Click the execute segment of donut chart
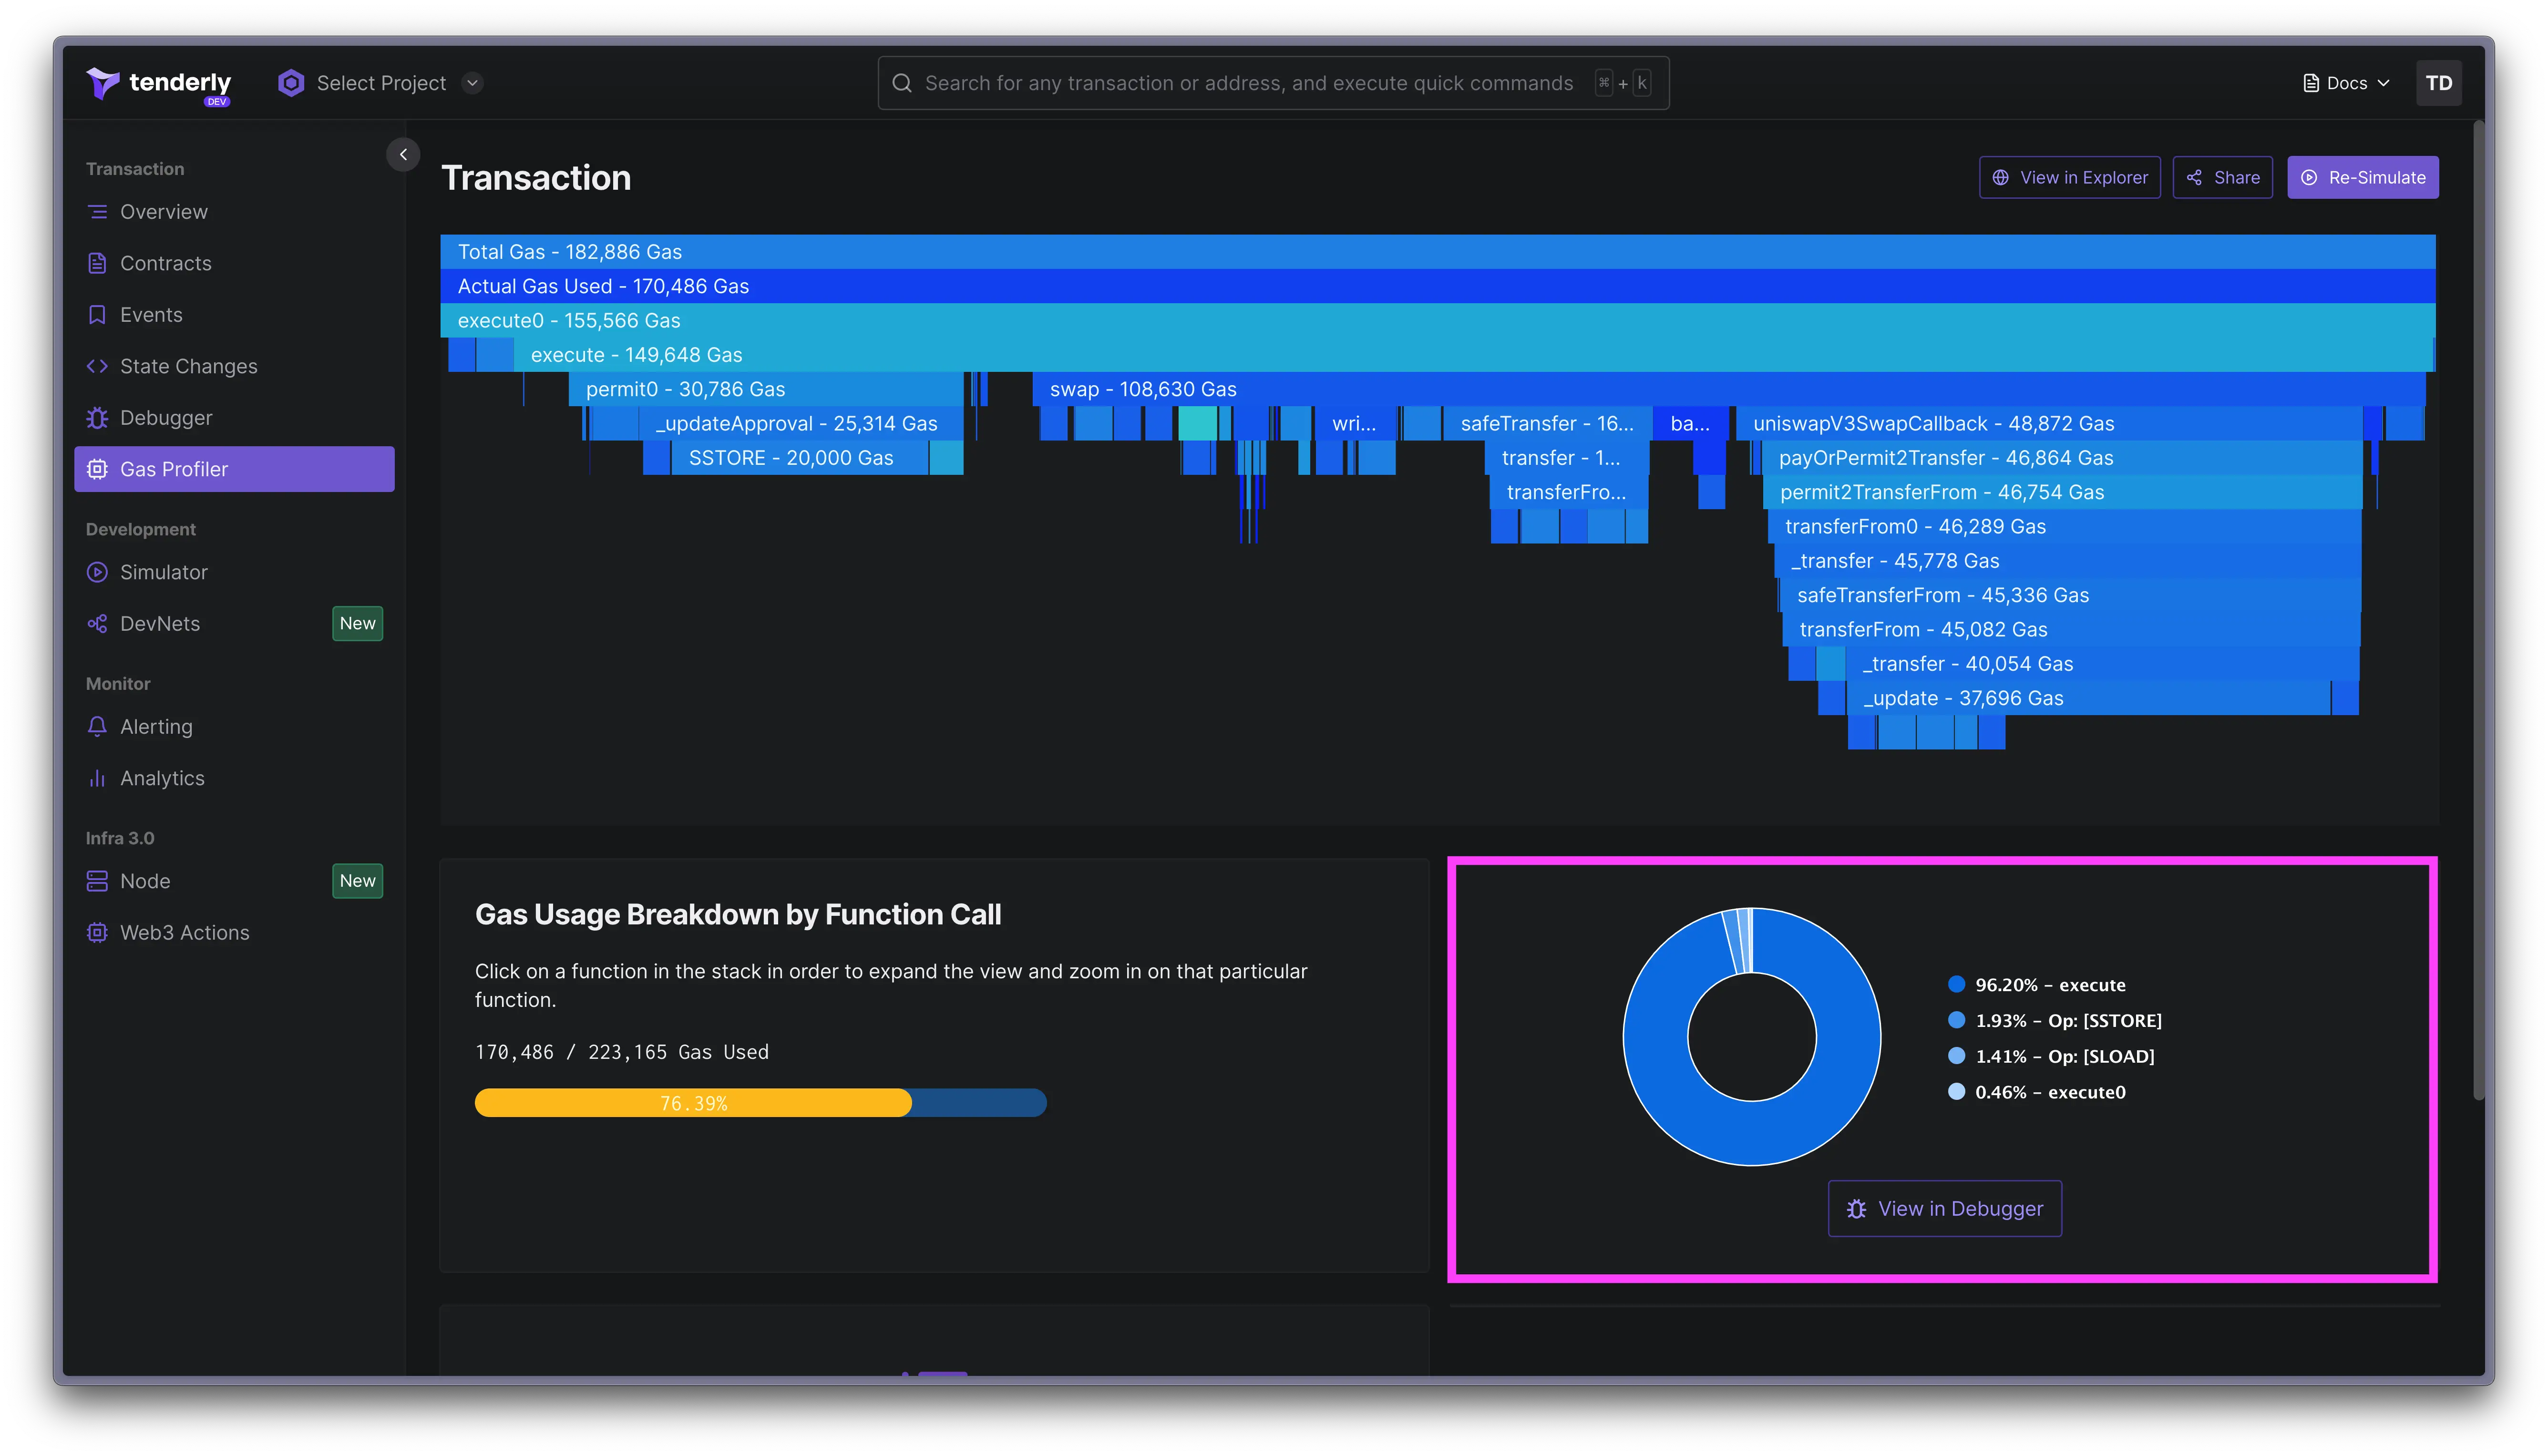This screenshot has width=2548, height=1456. [x=1752, y=1134]
